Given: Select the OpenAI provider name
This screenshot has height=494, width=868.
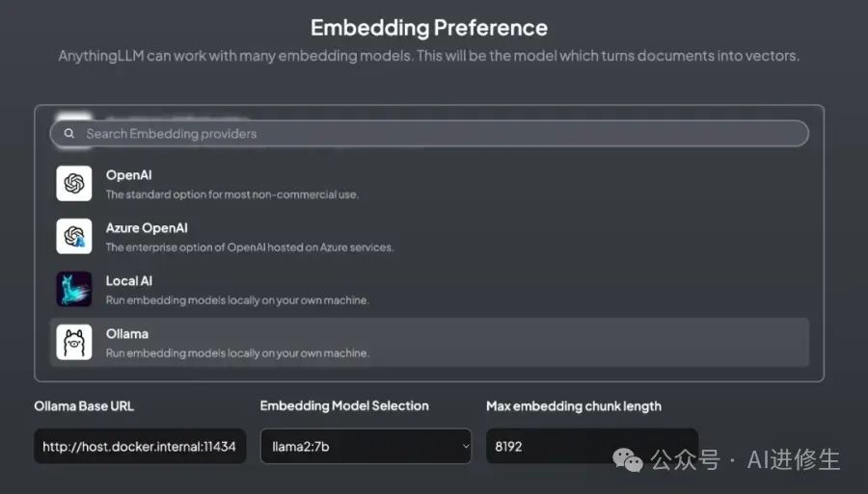Looking at the screenshot, I should [x=128, y=175].
